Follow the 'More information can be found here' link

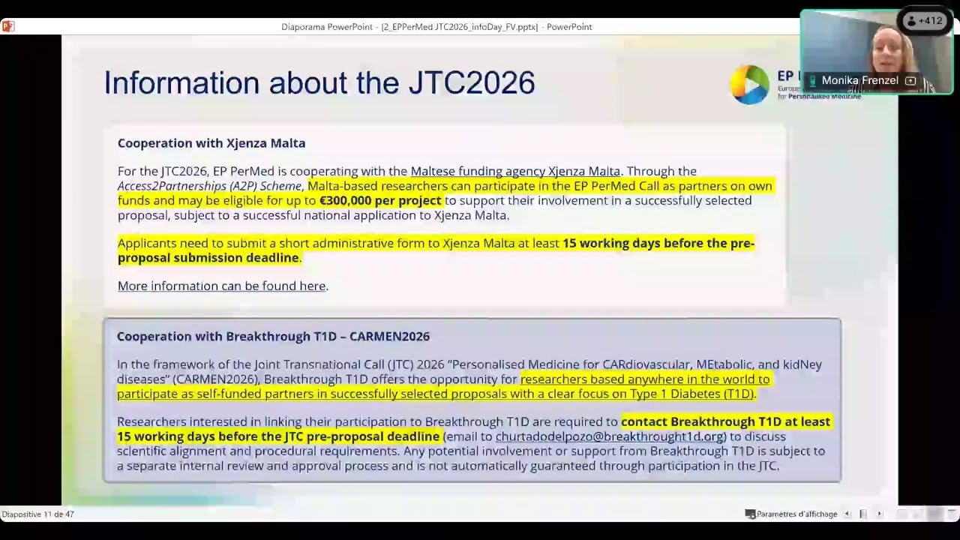click(221, 286)
